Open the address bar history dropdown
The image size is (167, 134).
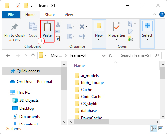[104, 55]
